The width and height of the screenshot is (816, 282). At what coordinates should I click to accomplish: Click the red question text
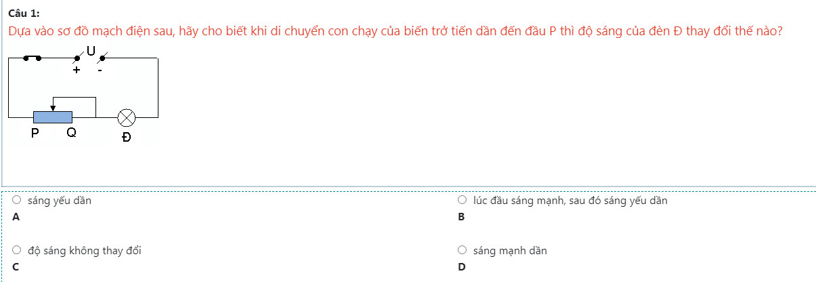396,32
